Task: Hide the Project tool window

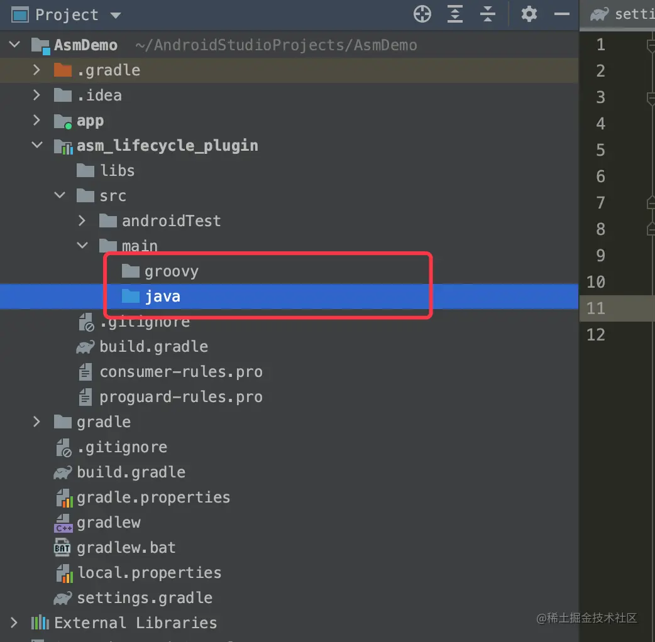Action: (x=562, y=14)
